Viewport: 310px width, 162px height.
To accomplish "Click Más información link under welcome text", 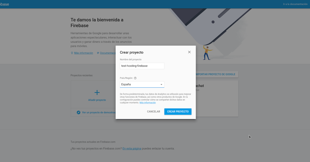I will pos(83,53).
